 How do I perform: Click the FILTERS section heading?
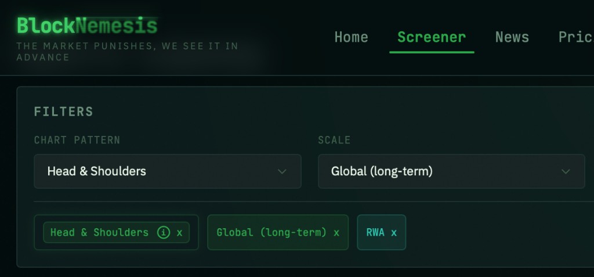(64, 111)
